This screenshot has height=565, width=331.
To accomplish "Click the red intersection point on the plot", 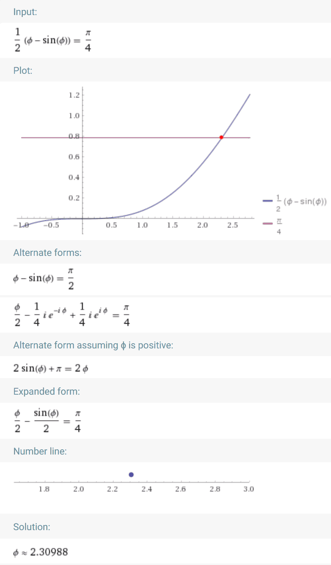I will 221,137.
